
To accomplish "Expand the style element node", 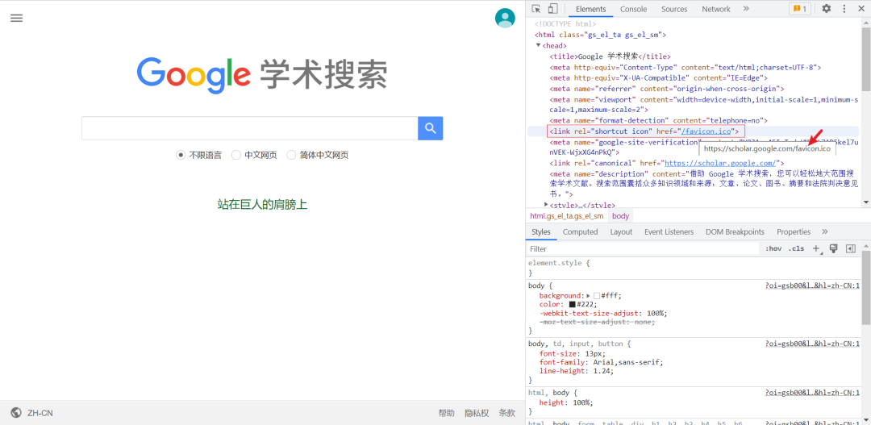I will pyautogui.click(x=546, y=205).
